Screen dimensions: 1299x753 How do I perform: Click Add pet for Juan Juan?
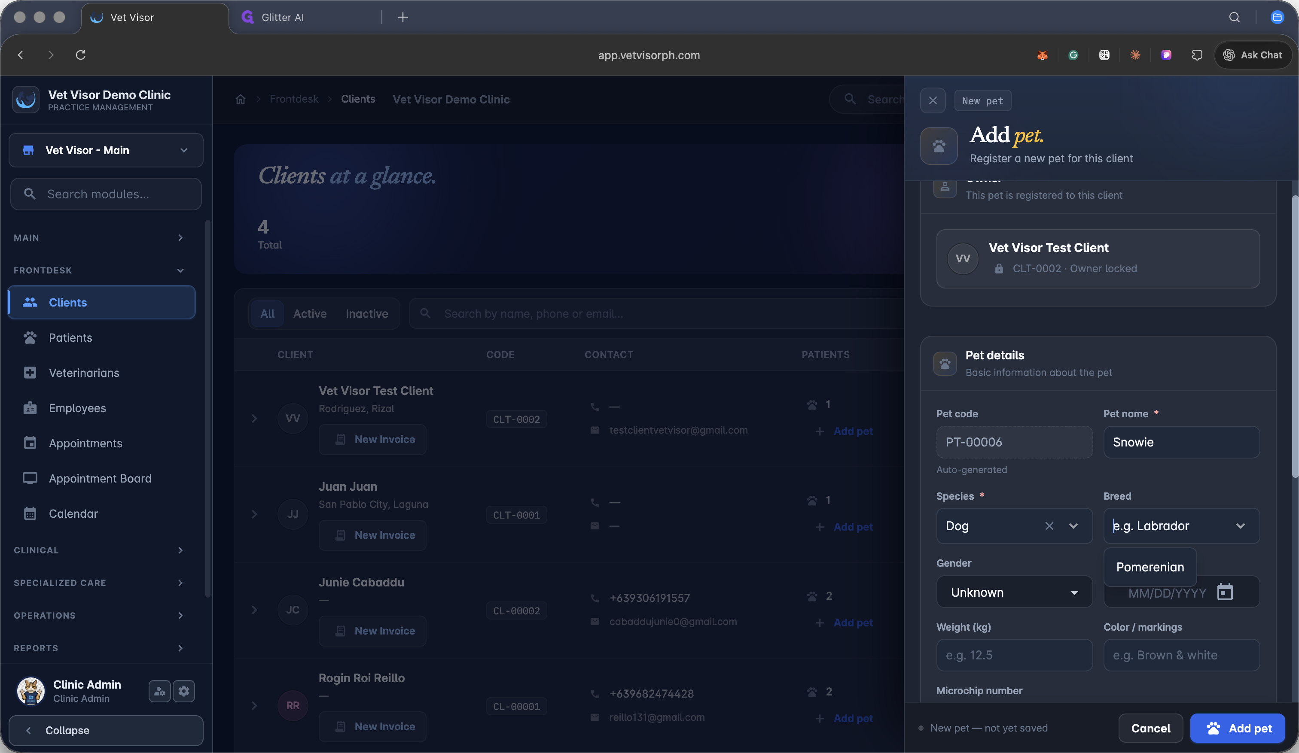point(845,527)
